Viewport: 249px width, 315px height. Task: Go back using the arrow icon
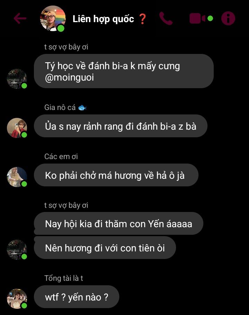pyautogui.click(x=20, y=18)
